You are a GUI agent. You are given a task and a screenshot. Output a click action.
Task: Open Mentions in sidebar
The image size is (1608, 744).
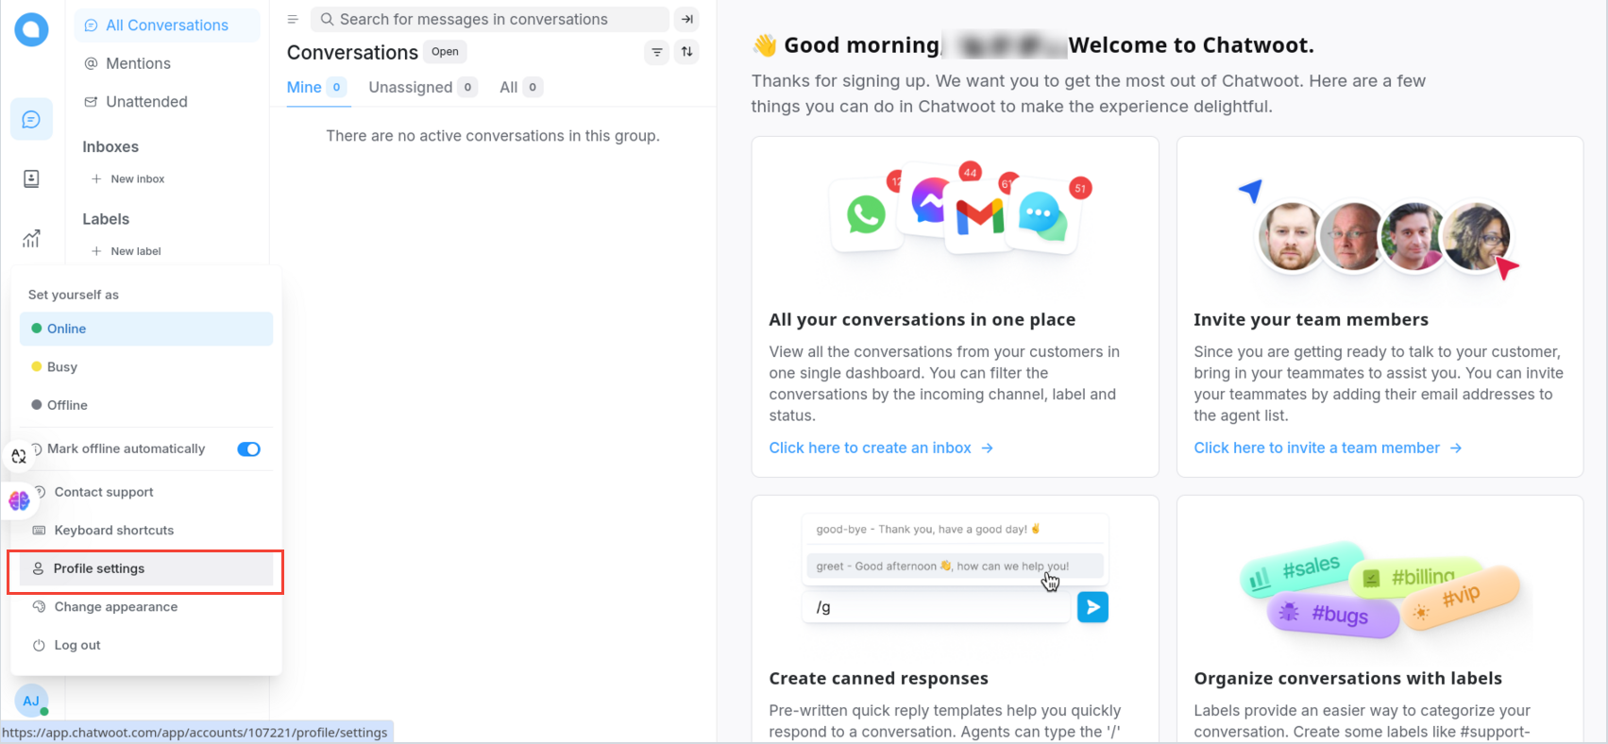click(167, 63)
